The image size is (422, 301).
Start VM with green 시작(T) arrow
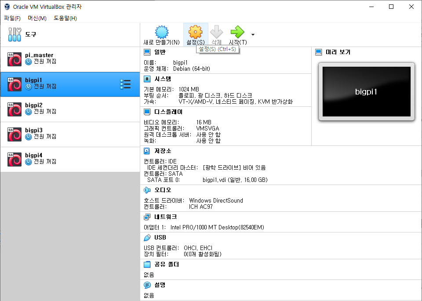[237, 32]
